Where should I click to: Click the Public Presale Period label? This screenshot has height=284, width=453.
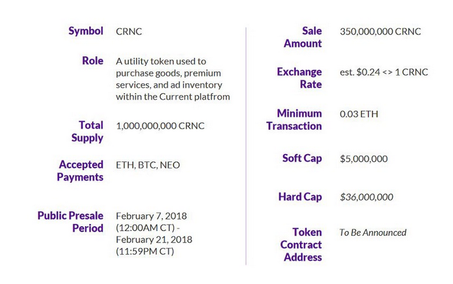[x=70, y=222]
